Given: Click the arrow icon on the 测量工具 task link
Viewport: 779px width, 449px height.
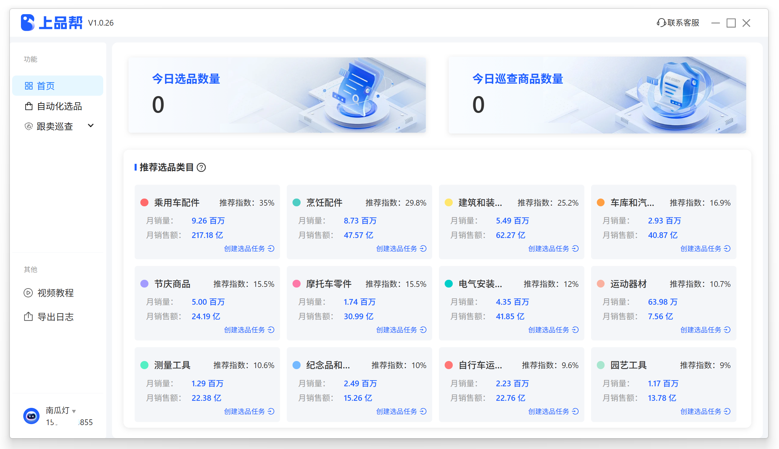Looking at the screenshot, I should tap(271, 411).
